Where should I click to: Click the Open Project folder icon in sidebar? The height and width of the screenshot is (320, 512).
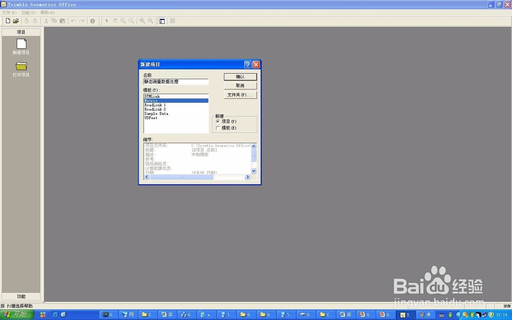21,66
